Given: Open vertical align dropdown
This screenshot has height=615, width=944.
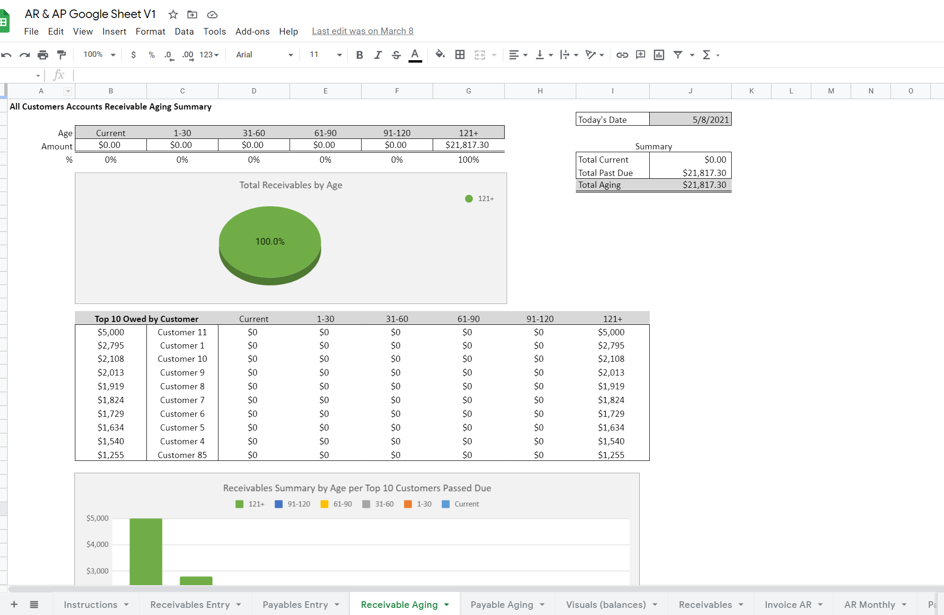Looking at the screenshot, I should pyautogui.click(x=544, y=55).
